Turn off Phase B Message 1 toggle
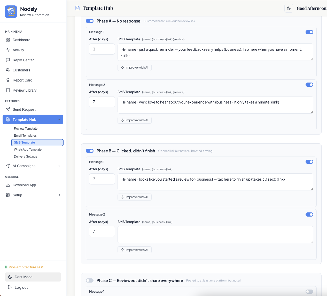The width and height of the screenshot is (327, 296). point(309,162)
